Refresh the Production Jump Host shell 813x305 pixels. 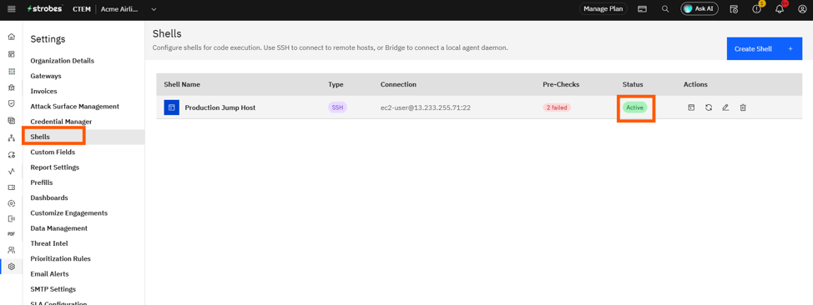[x=709, y=107]
